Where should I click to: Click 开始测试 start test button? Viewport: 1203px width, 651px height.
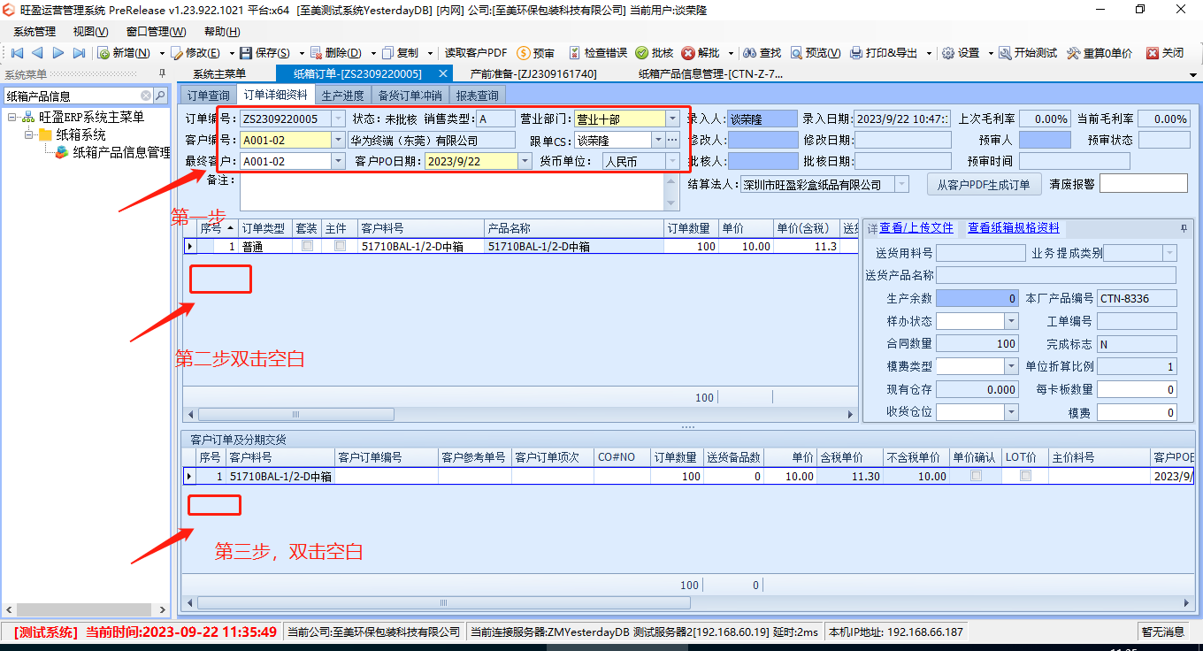pos(1029,53)
